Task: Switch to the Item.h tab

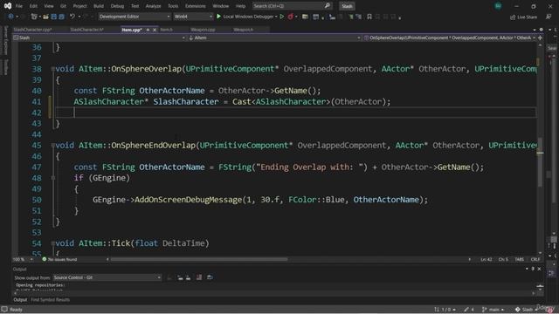Action: (x=167, y=30)
